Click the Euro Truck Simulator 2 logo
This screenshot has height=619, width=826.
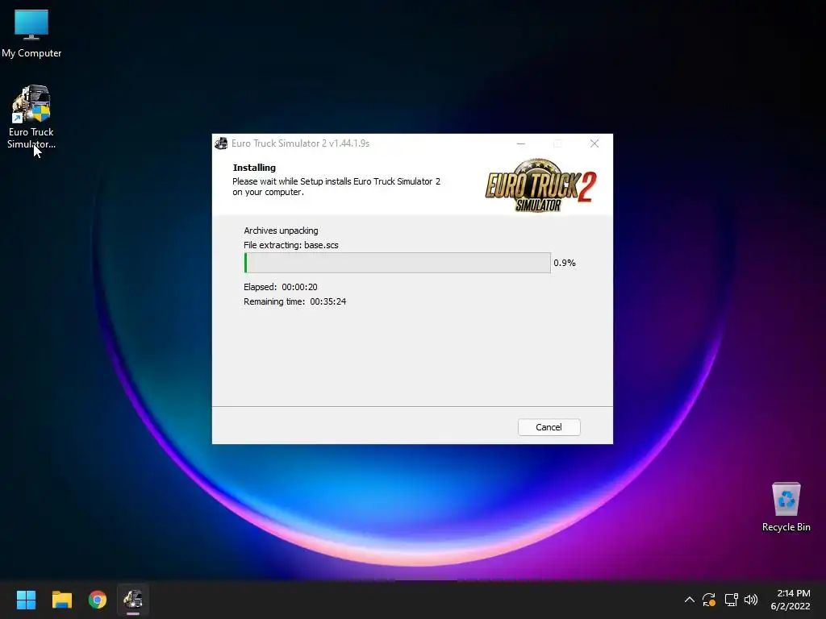[x=540, y=185]
